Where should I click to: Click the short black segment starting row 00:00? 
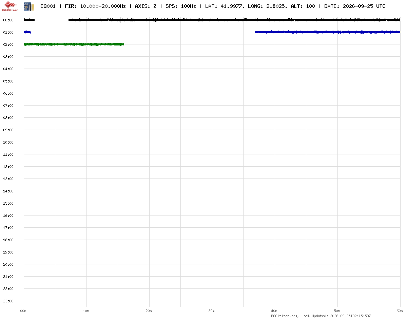point(29,20)
